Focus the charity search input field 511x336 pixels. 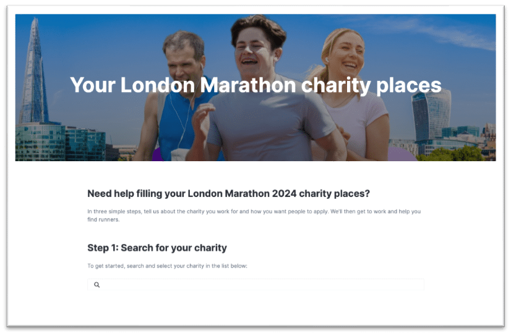[x=255, y=285]
